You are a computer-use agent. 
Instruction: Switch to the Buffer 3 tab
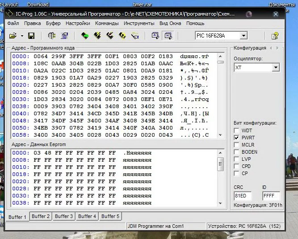point(63,216)
